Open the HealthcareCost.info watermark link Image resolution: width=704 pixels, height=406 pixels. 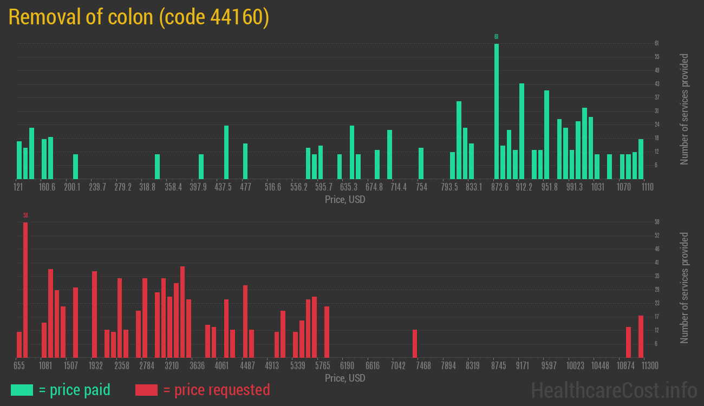614,390
